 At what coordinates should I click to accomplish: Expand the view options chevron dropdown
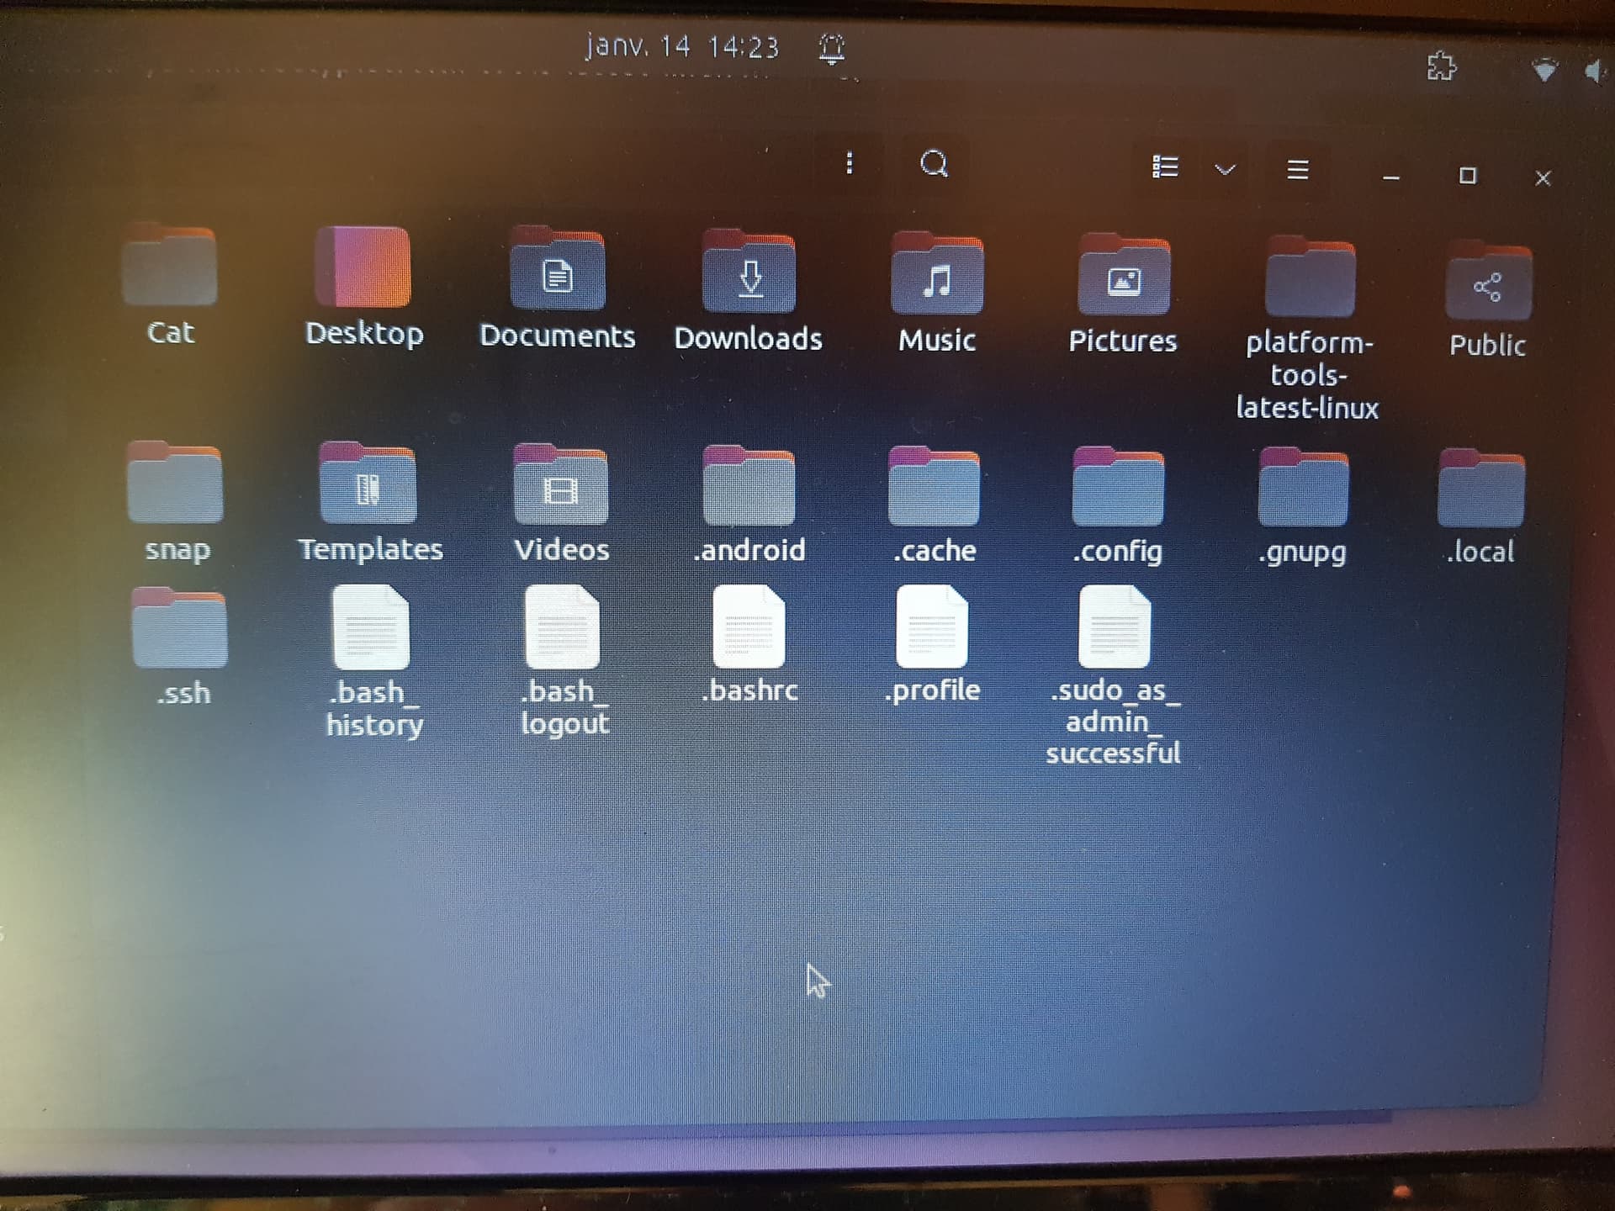pyautogui.click(x=1225, y=169)
